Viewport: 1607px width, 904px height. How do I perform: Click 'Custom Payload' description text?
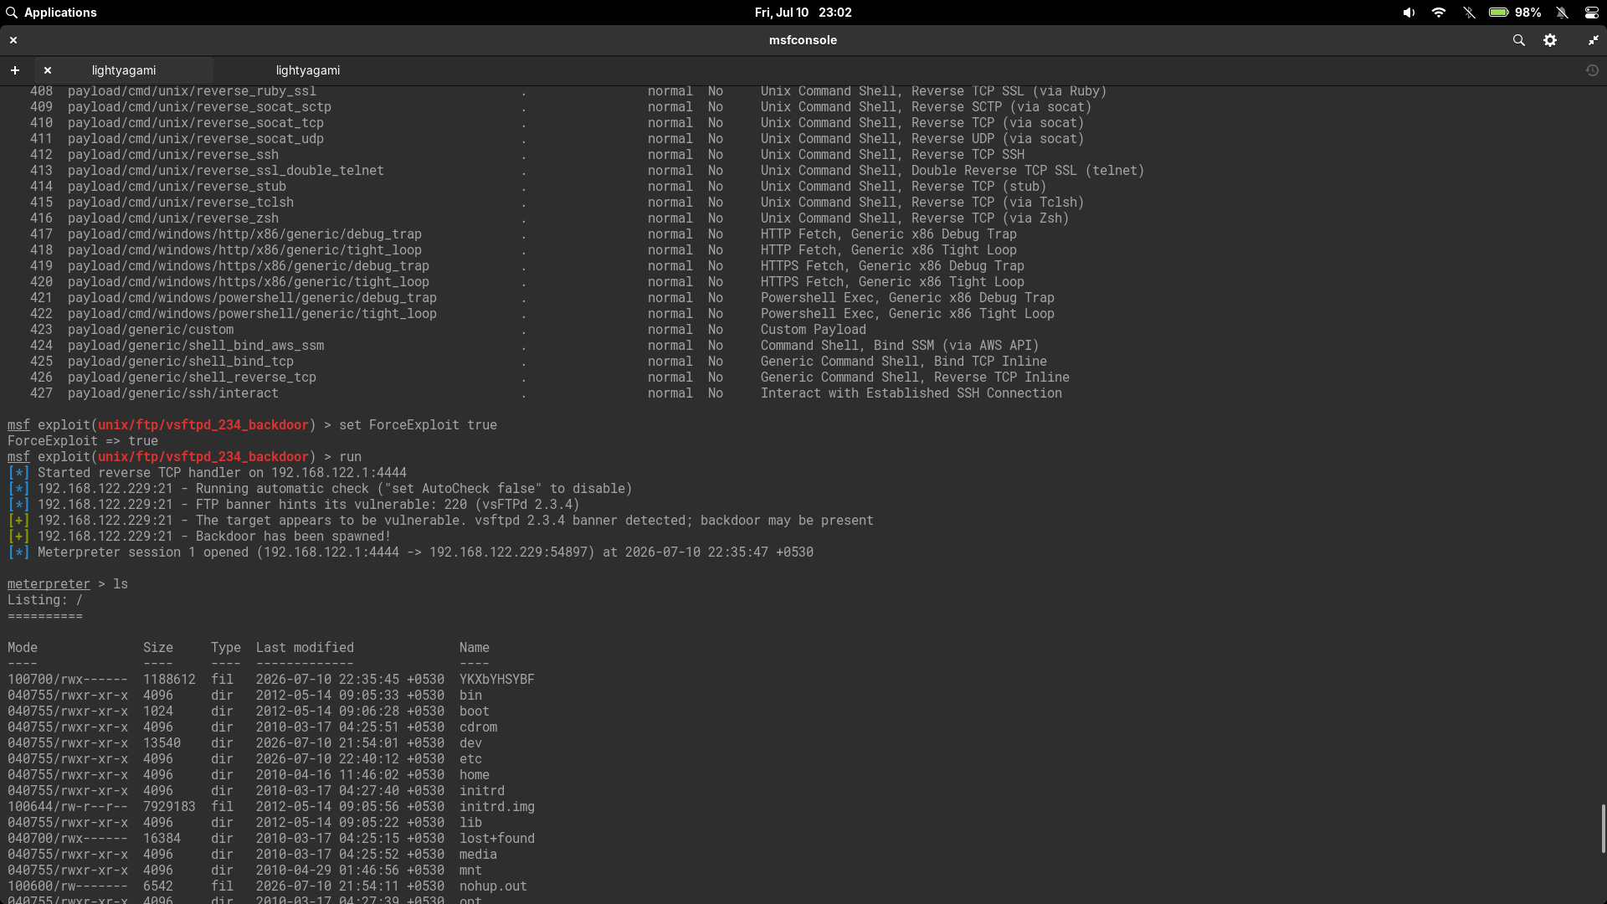[x=813, y=330]
